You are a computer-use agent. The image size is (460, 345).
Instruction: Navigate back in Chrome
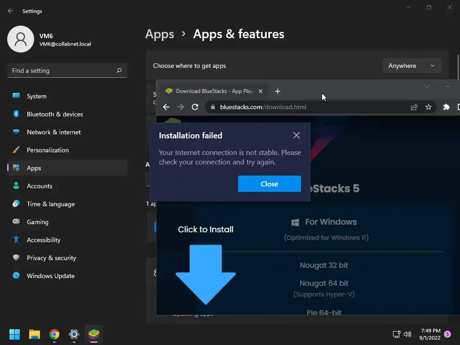tap(166, 107)
